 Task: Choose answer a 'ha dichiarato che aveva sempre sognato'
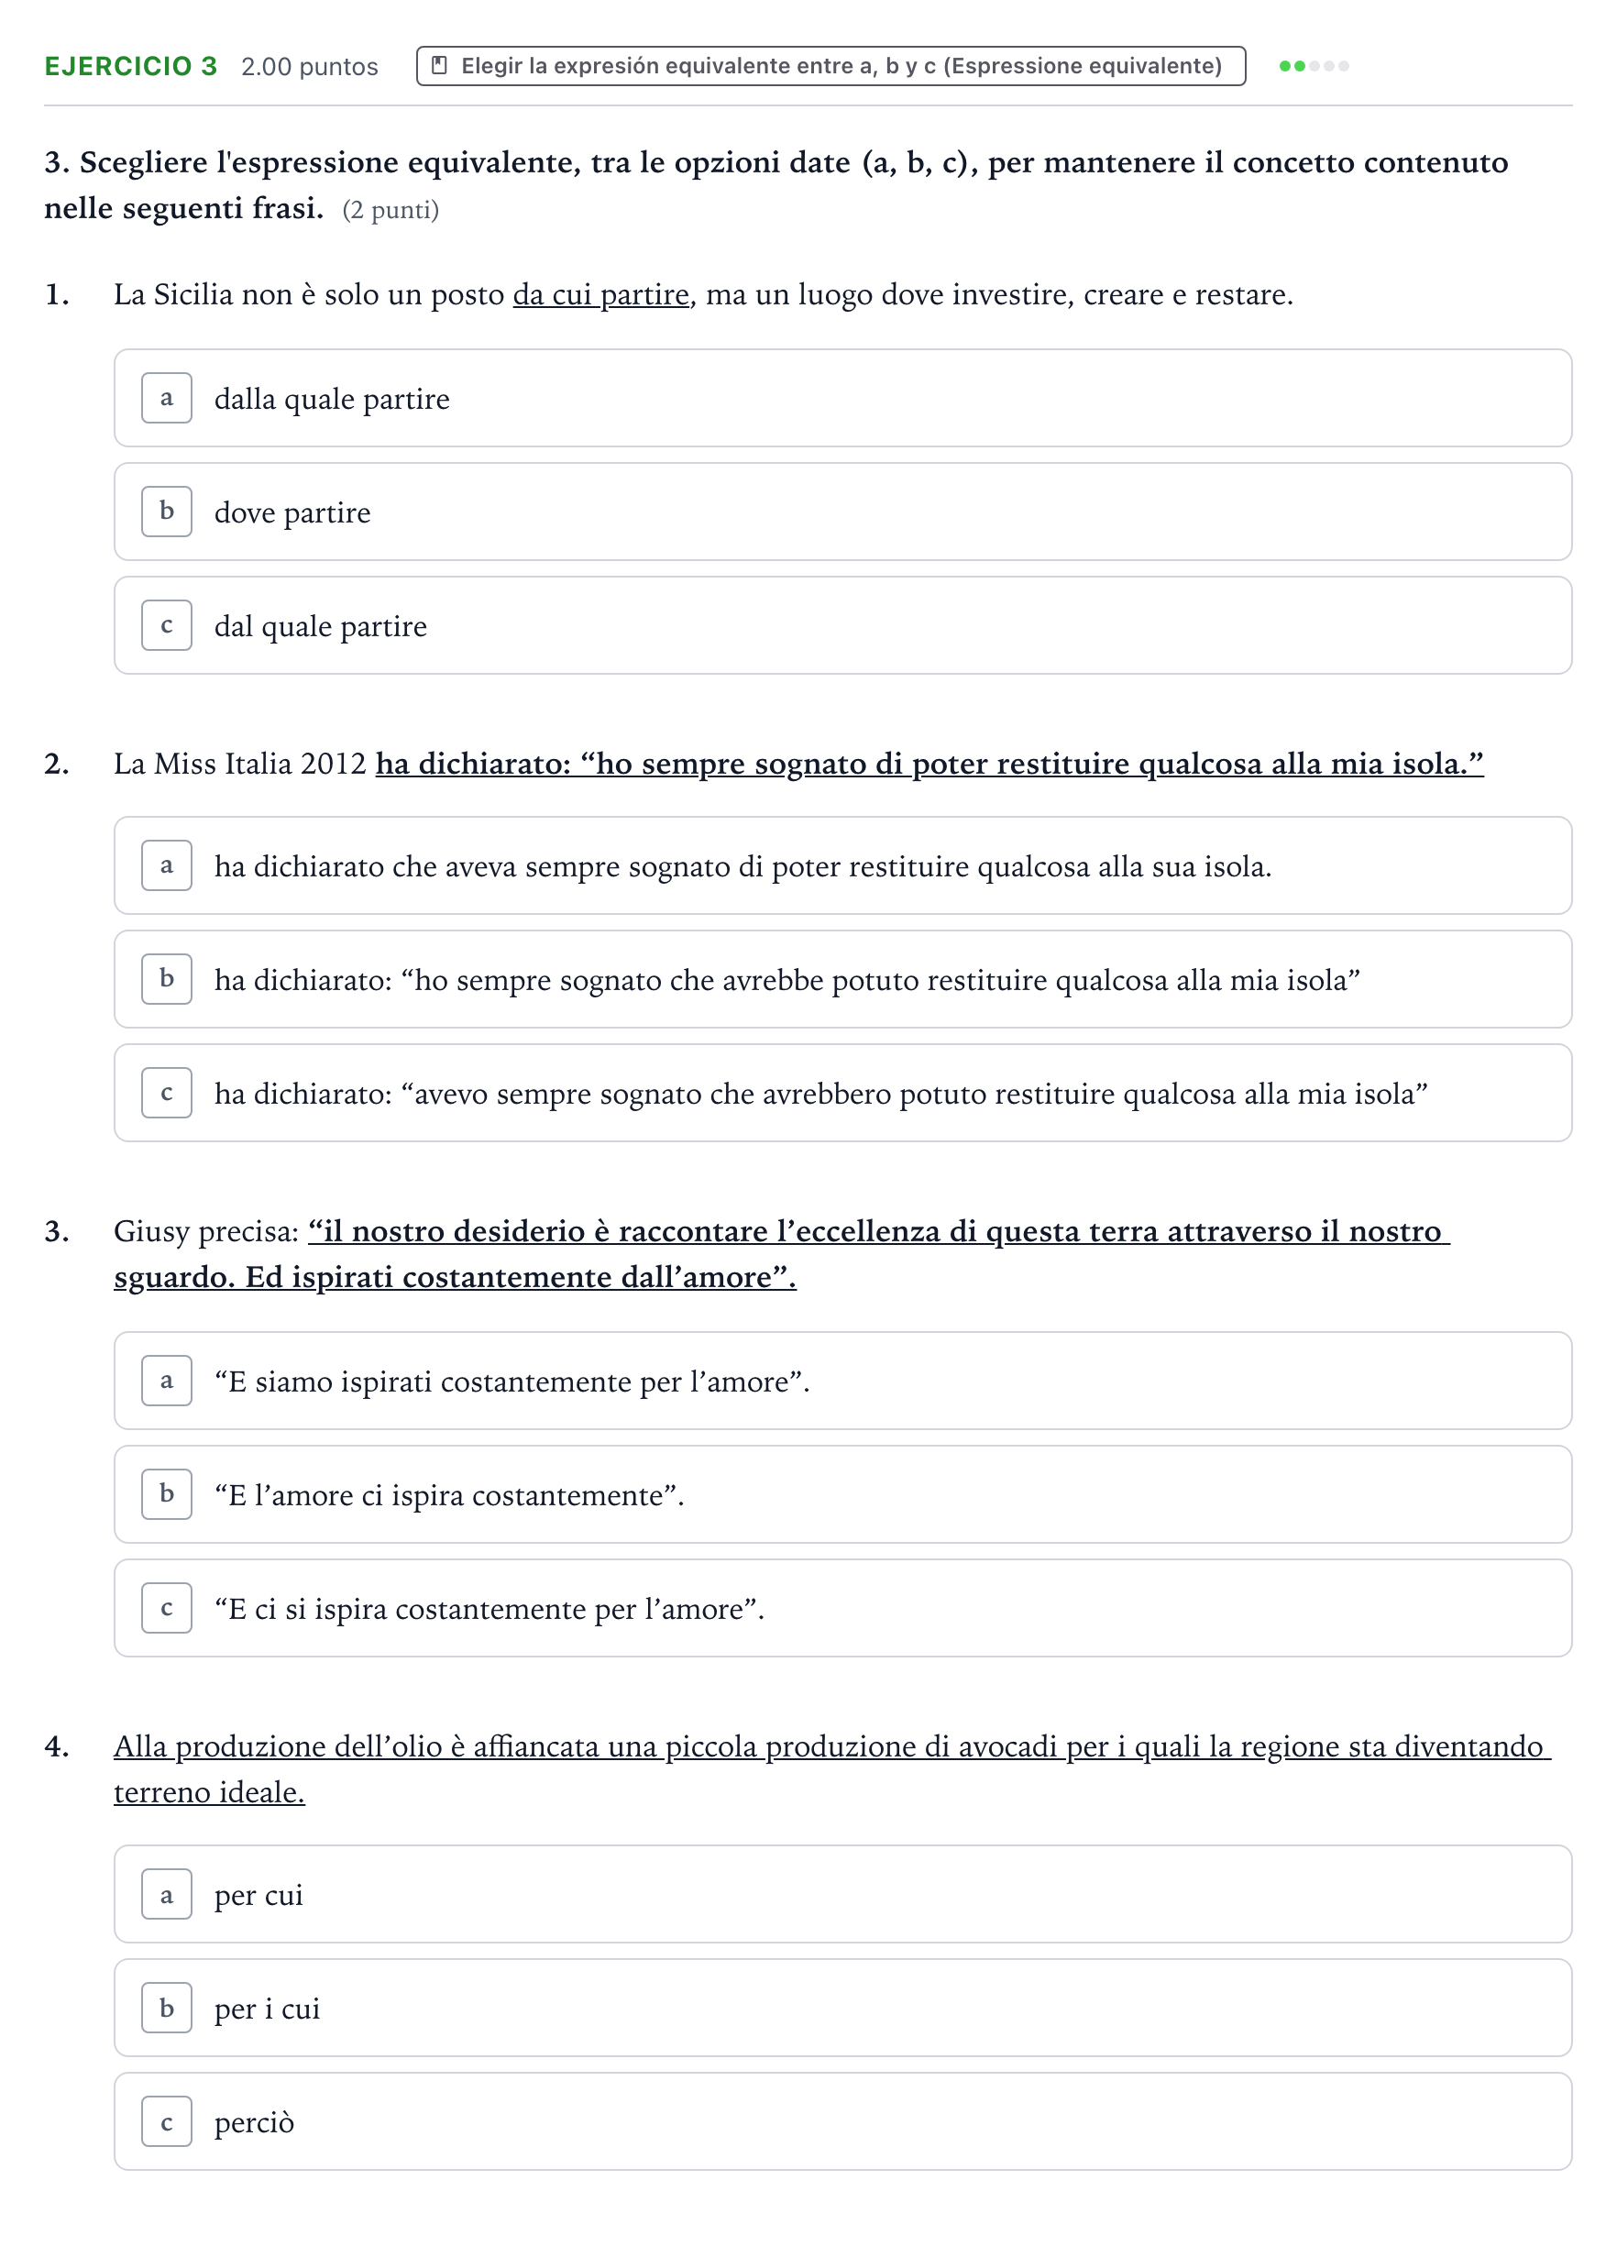point(842,865)
